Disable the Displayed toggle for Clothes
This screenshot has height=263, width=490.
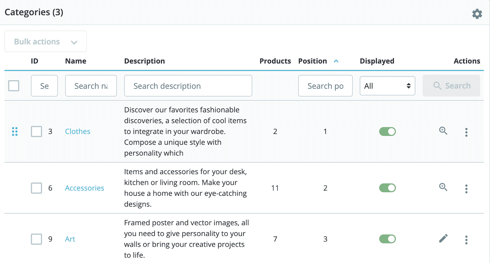[387, 131]
